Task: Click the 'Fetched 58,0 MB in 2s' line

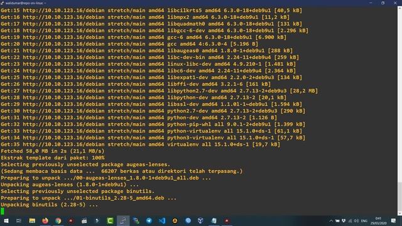Action: point(53,151)
